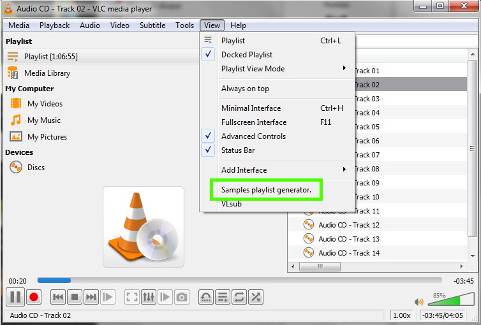
Task: Click the -03:45 remaining time label
Action: (x=464, y=281)
